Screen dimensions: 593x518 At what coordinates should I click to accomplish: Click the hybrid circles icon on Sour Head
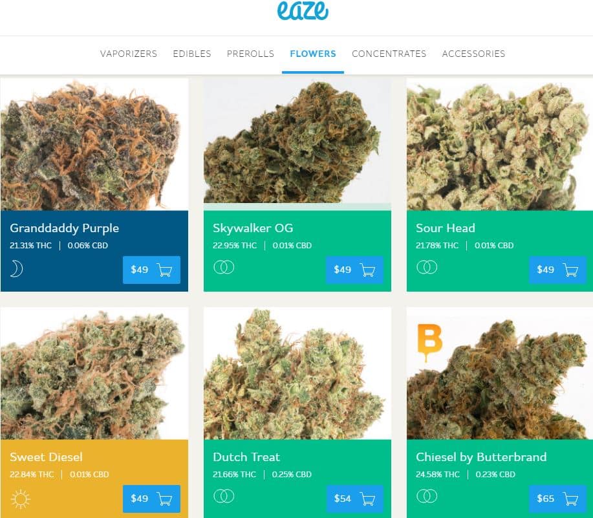pyautogui.click(x=427, y=267)
